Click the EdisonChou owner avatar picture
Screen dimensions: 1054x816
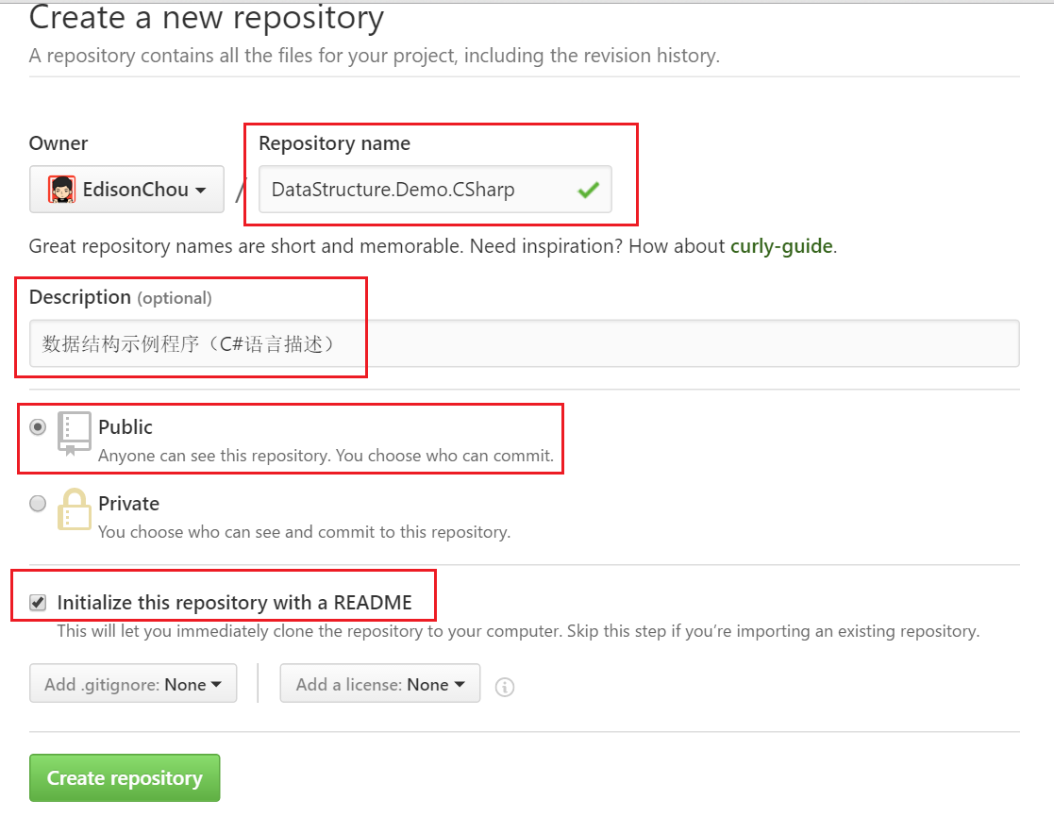click(62, 190)
